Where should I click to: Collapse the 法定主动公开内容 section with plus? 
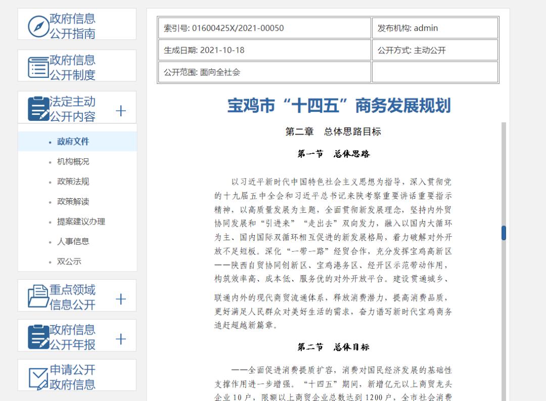pyautogui.click(x=121, y=111)
